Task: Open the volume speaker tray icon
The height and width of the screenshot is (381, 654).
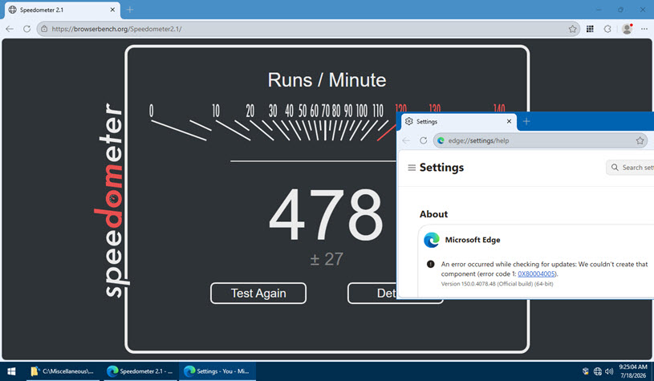Action: pyautogui.click(x=609, y=371)
